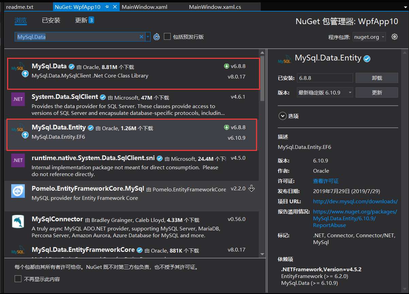The image size is (409, 294).
Task: Expand the 选项 section
Action: tap(283, 116)
